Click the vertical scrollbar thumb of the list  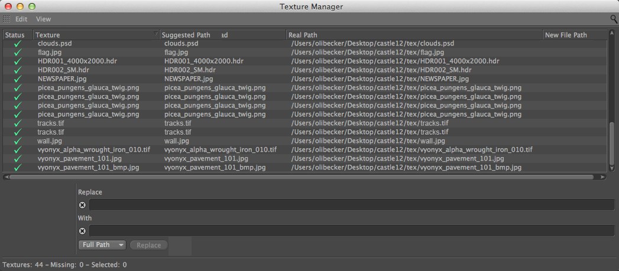611,145
